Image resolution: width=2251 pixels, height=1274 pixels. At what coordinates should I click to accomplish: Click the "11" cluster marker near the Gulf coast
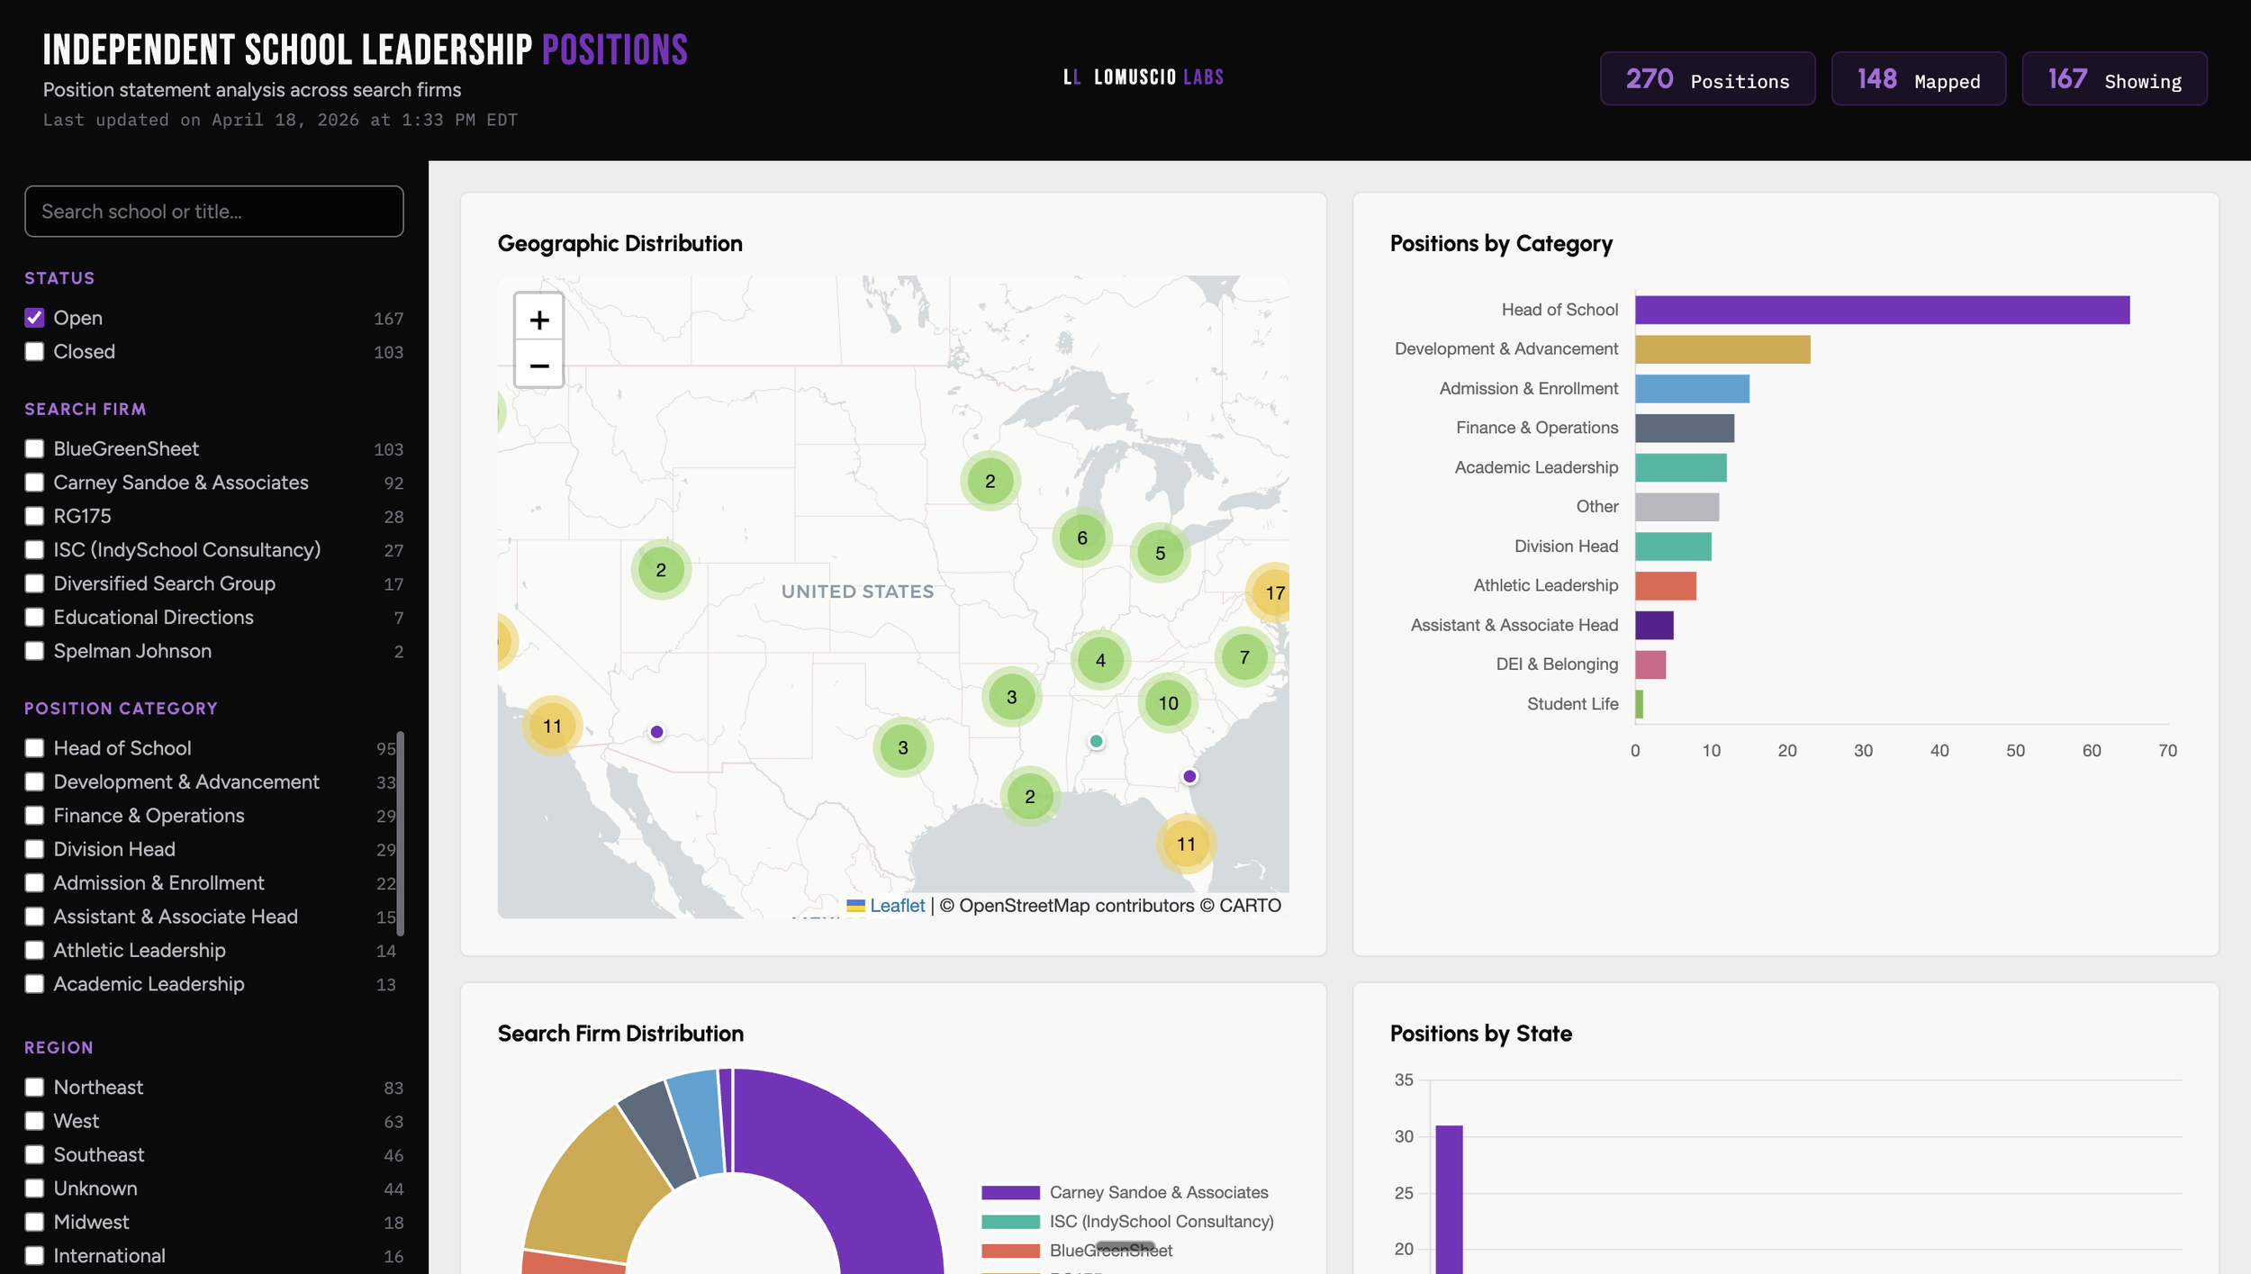(x=1185, y=845)
